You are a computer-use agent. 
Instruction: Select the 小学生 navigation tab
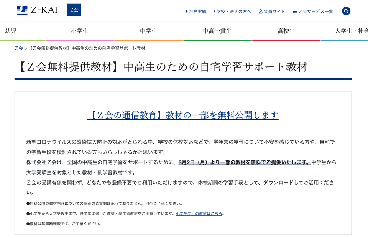point(80,31)
